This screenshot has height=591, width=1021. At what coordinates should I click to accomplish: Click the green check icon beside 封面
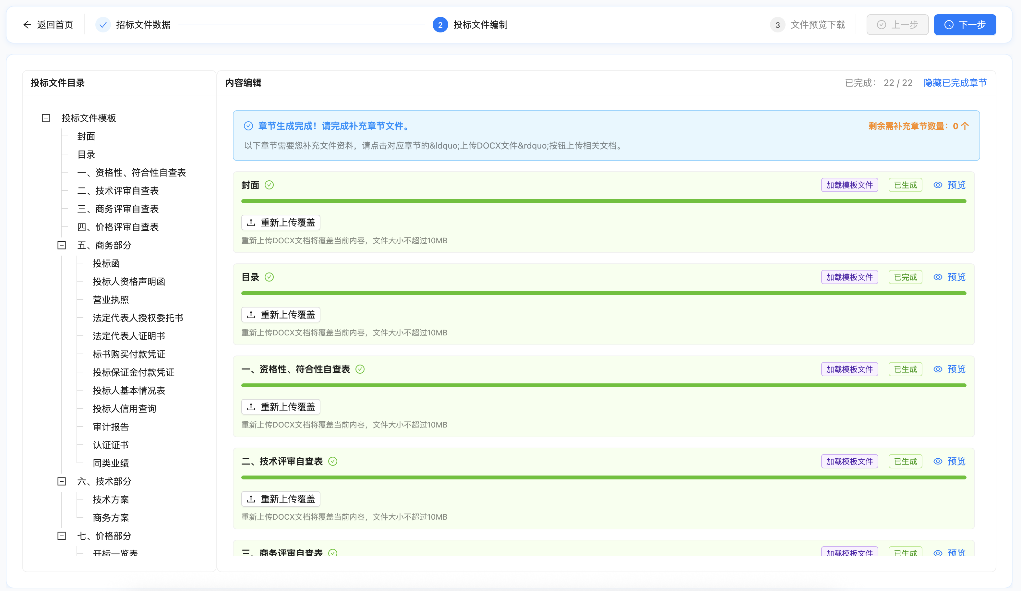(x=270, y=185)
